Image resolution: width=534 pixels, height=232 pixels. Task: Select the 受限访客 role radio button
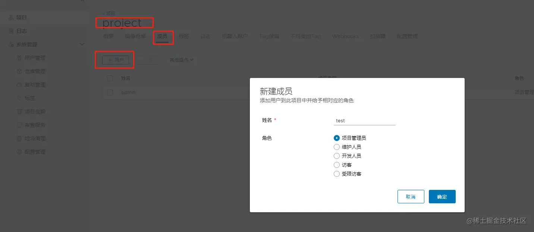click(337, 174)
